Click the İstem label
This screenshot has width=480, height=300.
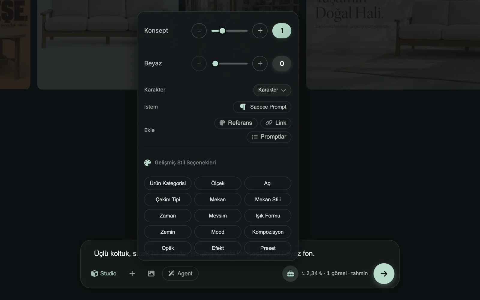click(151, 107)
